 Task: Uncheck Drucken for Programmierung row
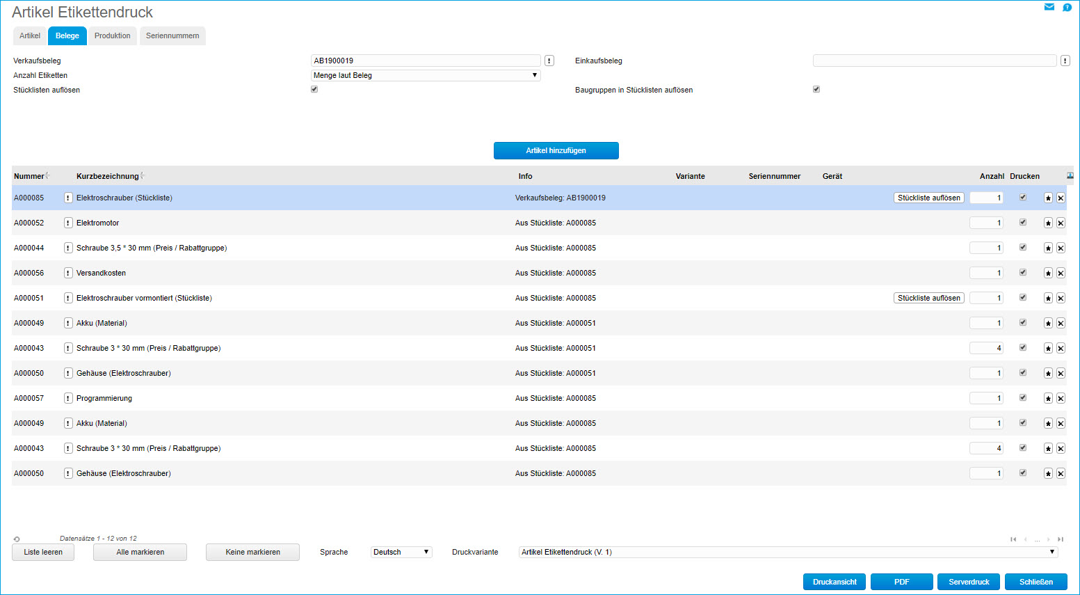click(x=1023, y=397)
